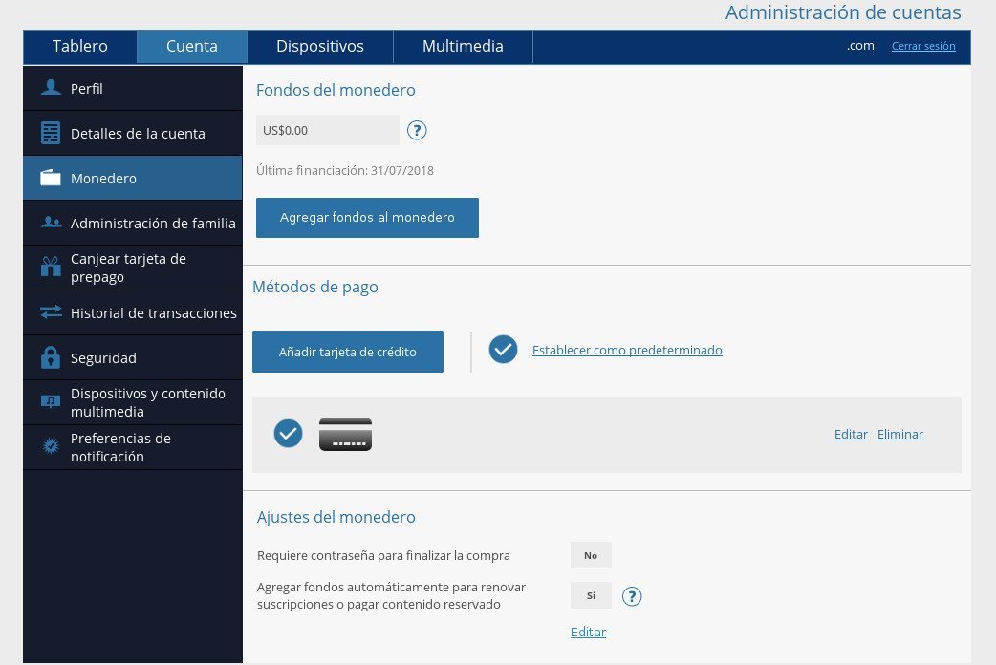Click Agregar fondos automáticamente para renovar label
This screenshot has height=665, width=996.
(x=391, y=596)
